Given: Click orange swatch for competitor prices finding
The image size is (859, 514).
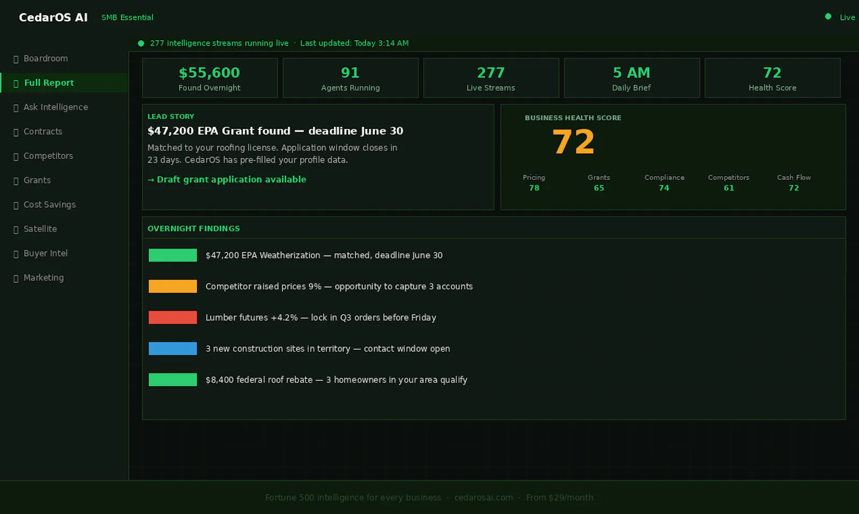Looking at the screenshot, I should pyautogui.click(x=173, y=286).
